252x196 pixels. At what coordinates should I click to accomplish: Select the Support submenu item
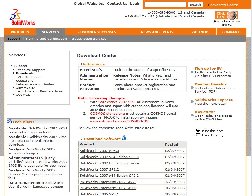click(14, 38)
